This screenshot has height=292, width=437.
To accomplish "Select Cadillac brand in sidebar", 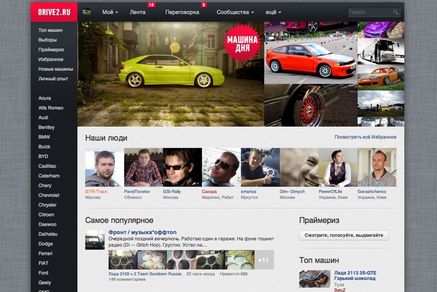I will (47, 166).
